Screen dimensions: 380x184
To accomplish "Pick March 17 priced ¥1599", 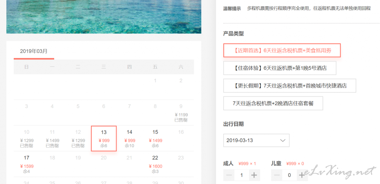I will [27, 164].
